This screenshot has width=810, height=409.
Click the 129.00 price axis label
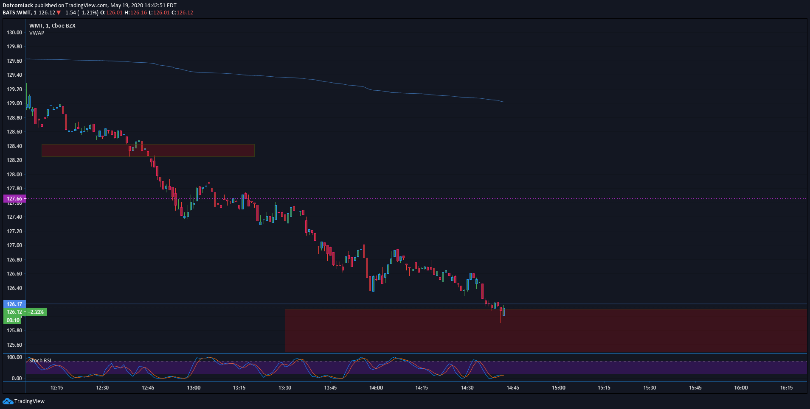point(14,103)
